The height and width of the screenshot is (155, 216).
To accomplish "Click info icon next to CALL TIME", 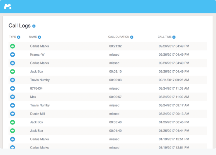I will pos(174,37).
